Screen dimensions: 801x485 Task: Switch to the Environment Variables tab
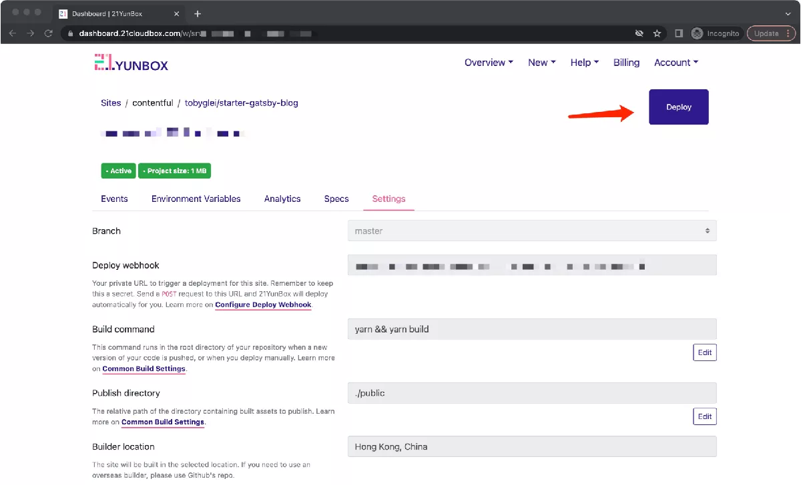tap(196, 199)
